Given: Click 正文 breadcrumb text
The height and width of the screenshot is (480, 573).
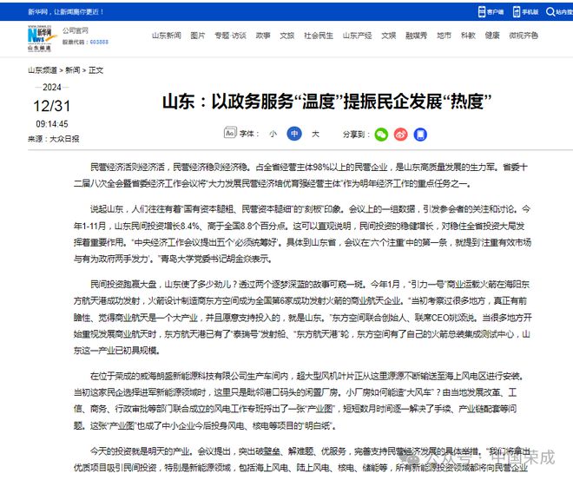Looking at the screenshot, I should pos(95,70).
